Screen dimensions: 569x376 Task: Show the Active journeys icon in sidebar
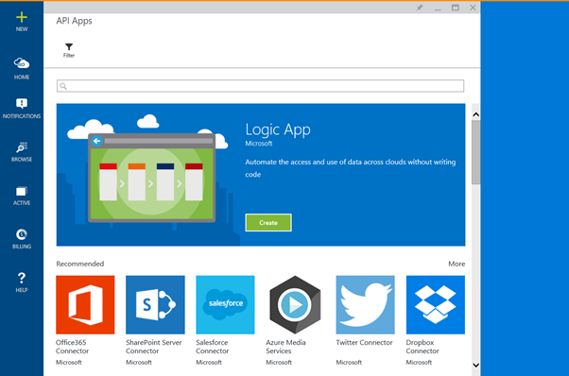coord(22,191)
